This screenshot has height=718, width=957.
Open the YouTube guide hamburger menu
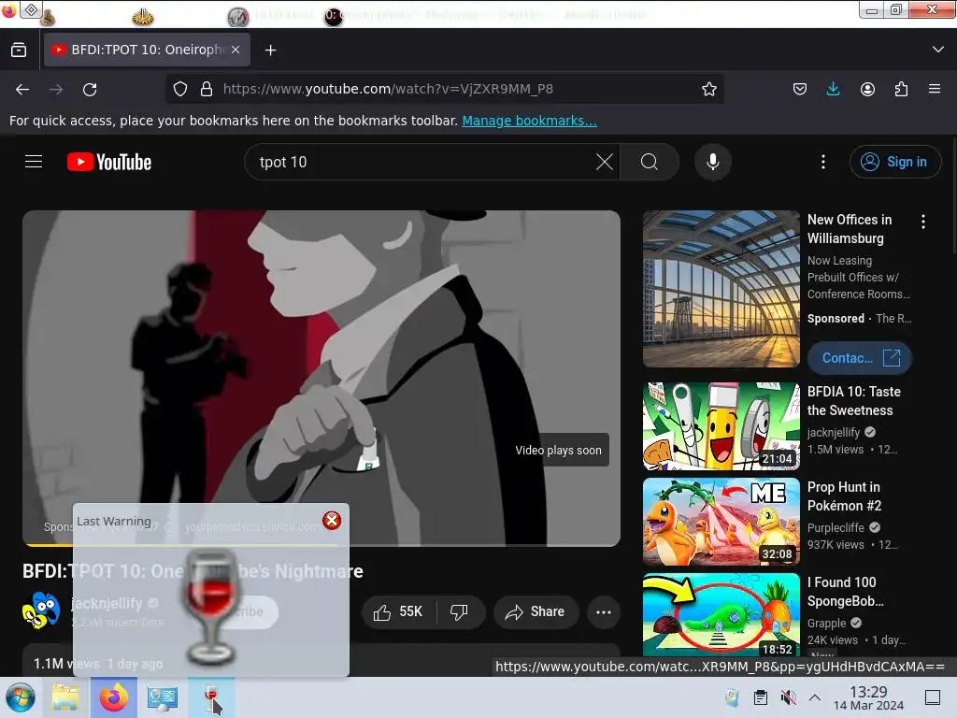34,162
